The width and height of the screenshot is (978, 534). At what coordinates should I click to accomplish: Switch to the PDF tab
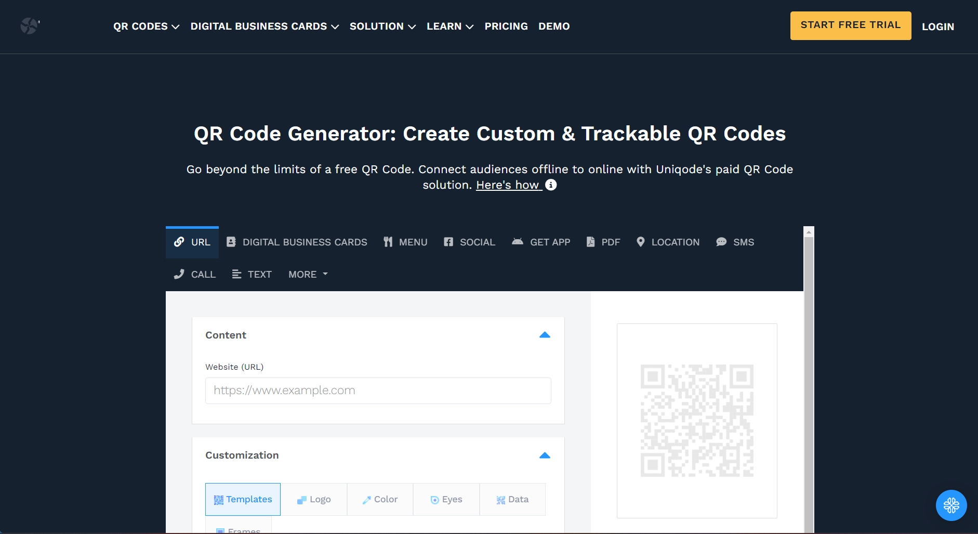pyautogui.click(x=603, y=242)
